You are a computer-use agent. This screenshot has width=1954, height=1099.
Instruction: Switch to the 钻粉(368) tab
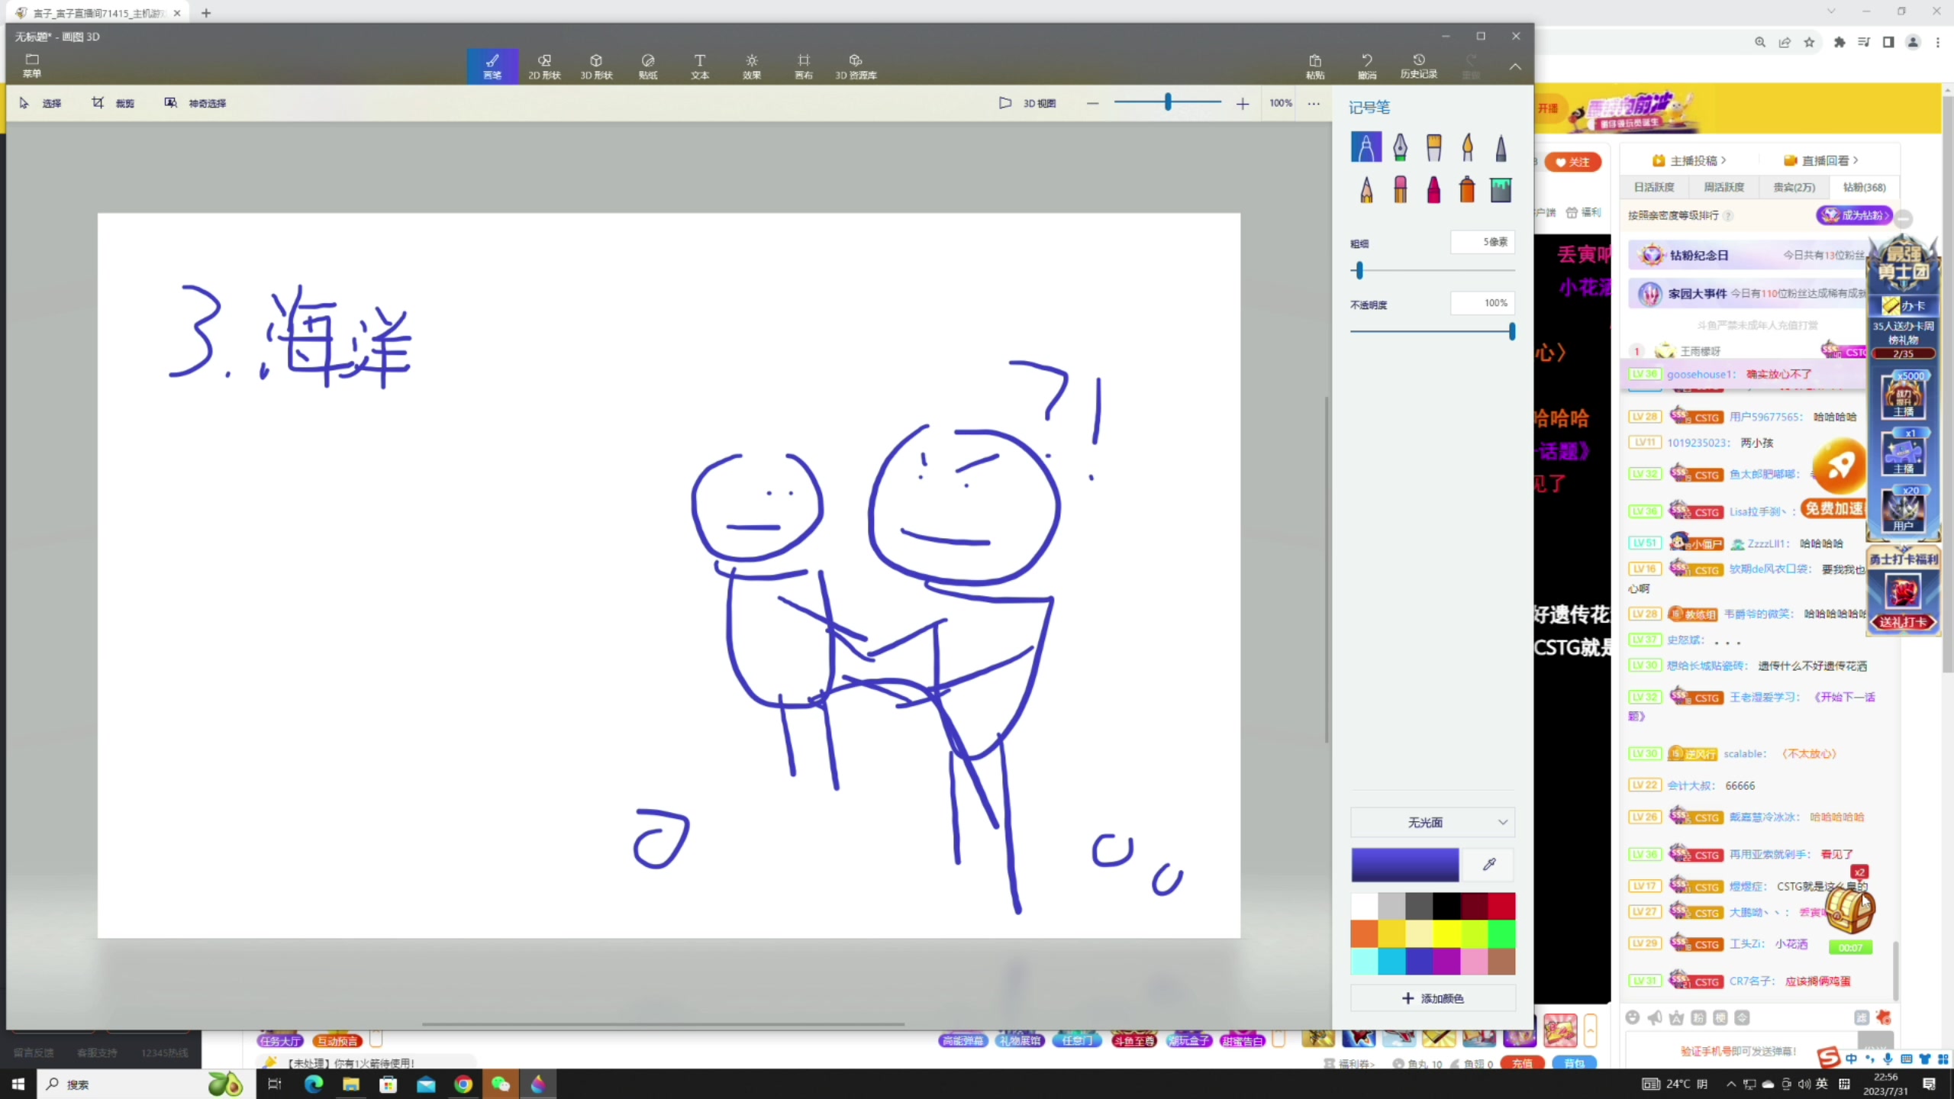[1864, 187]
